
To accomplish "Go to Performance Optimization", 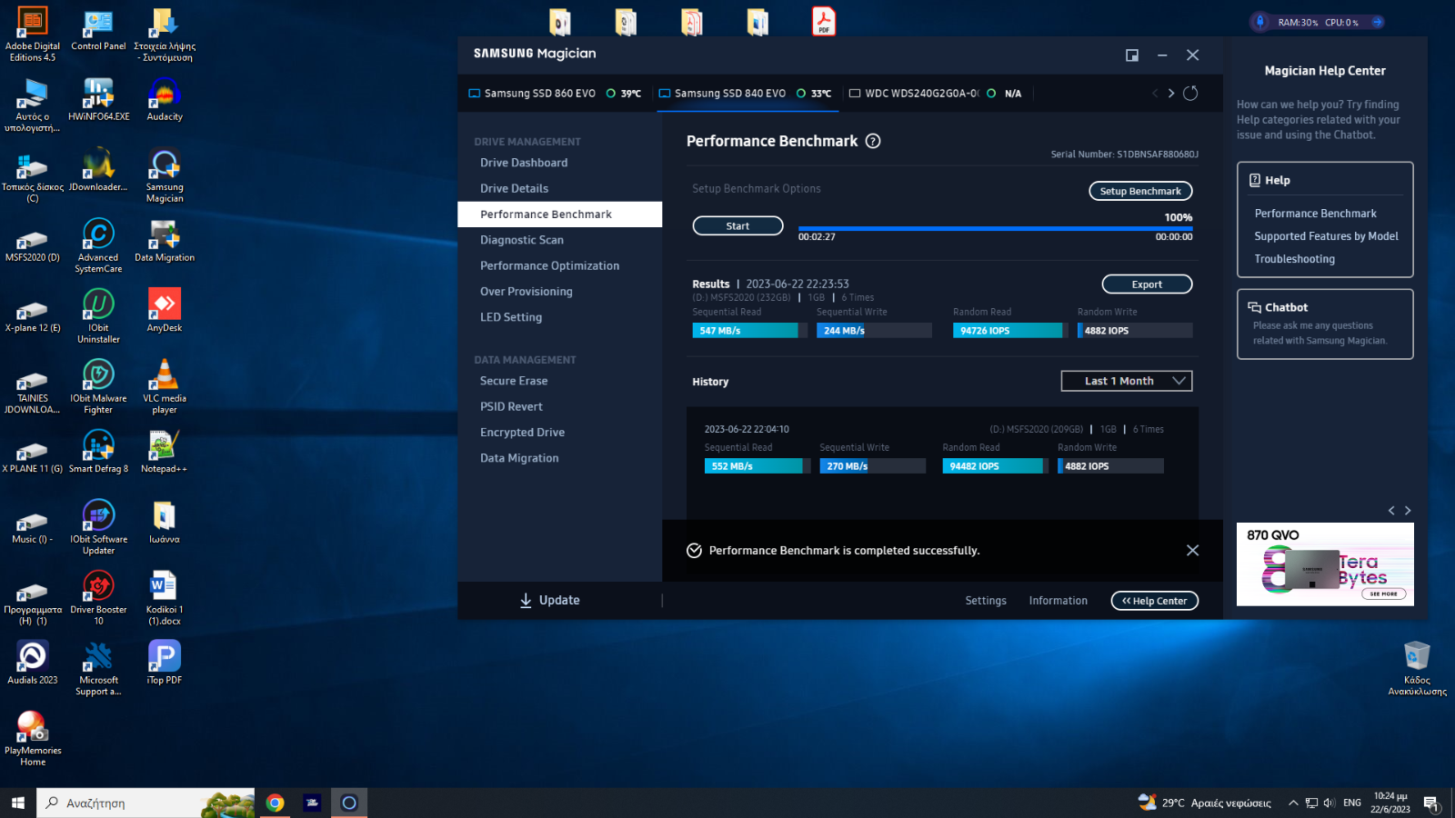I will coord(549,265).
